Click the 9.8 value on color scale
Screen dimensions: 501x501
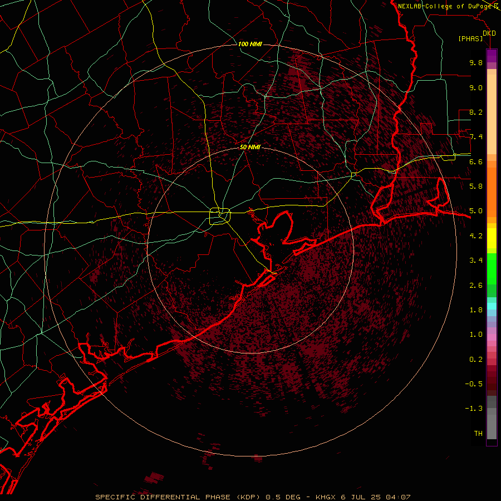[476, 62]
